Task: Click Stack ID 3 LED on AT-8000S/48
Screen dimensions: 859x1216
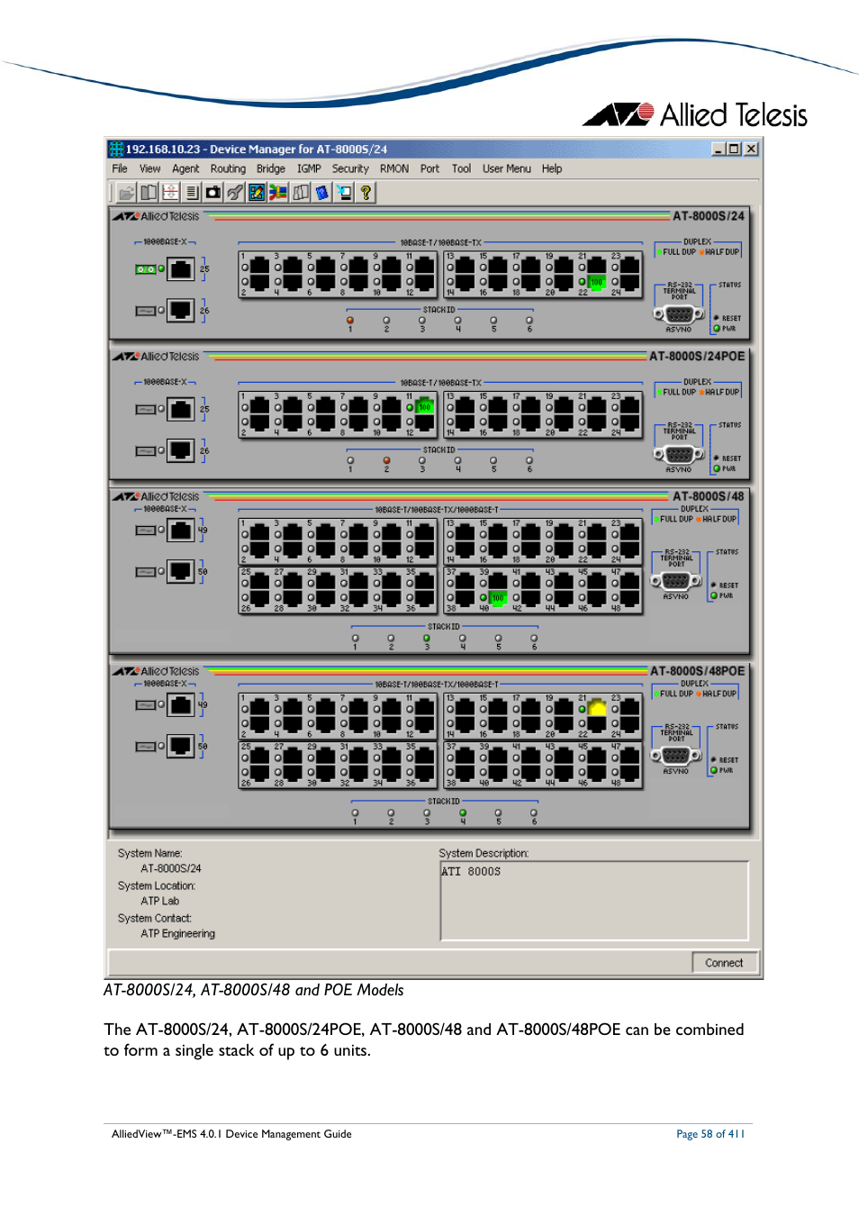Action: pyautogui.click(x=427, y=638)
